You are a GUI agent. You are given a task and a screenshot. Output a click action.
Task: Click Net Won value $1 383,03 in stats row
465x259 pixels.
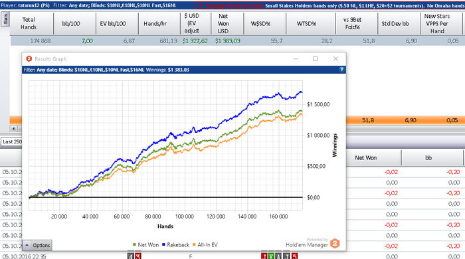pyautogui.click(x=227, y=41)
